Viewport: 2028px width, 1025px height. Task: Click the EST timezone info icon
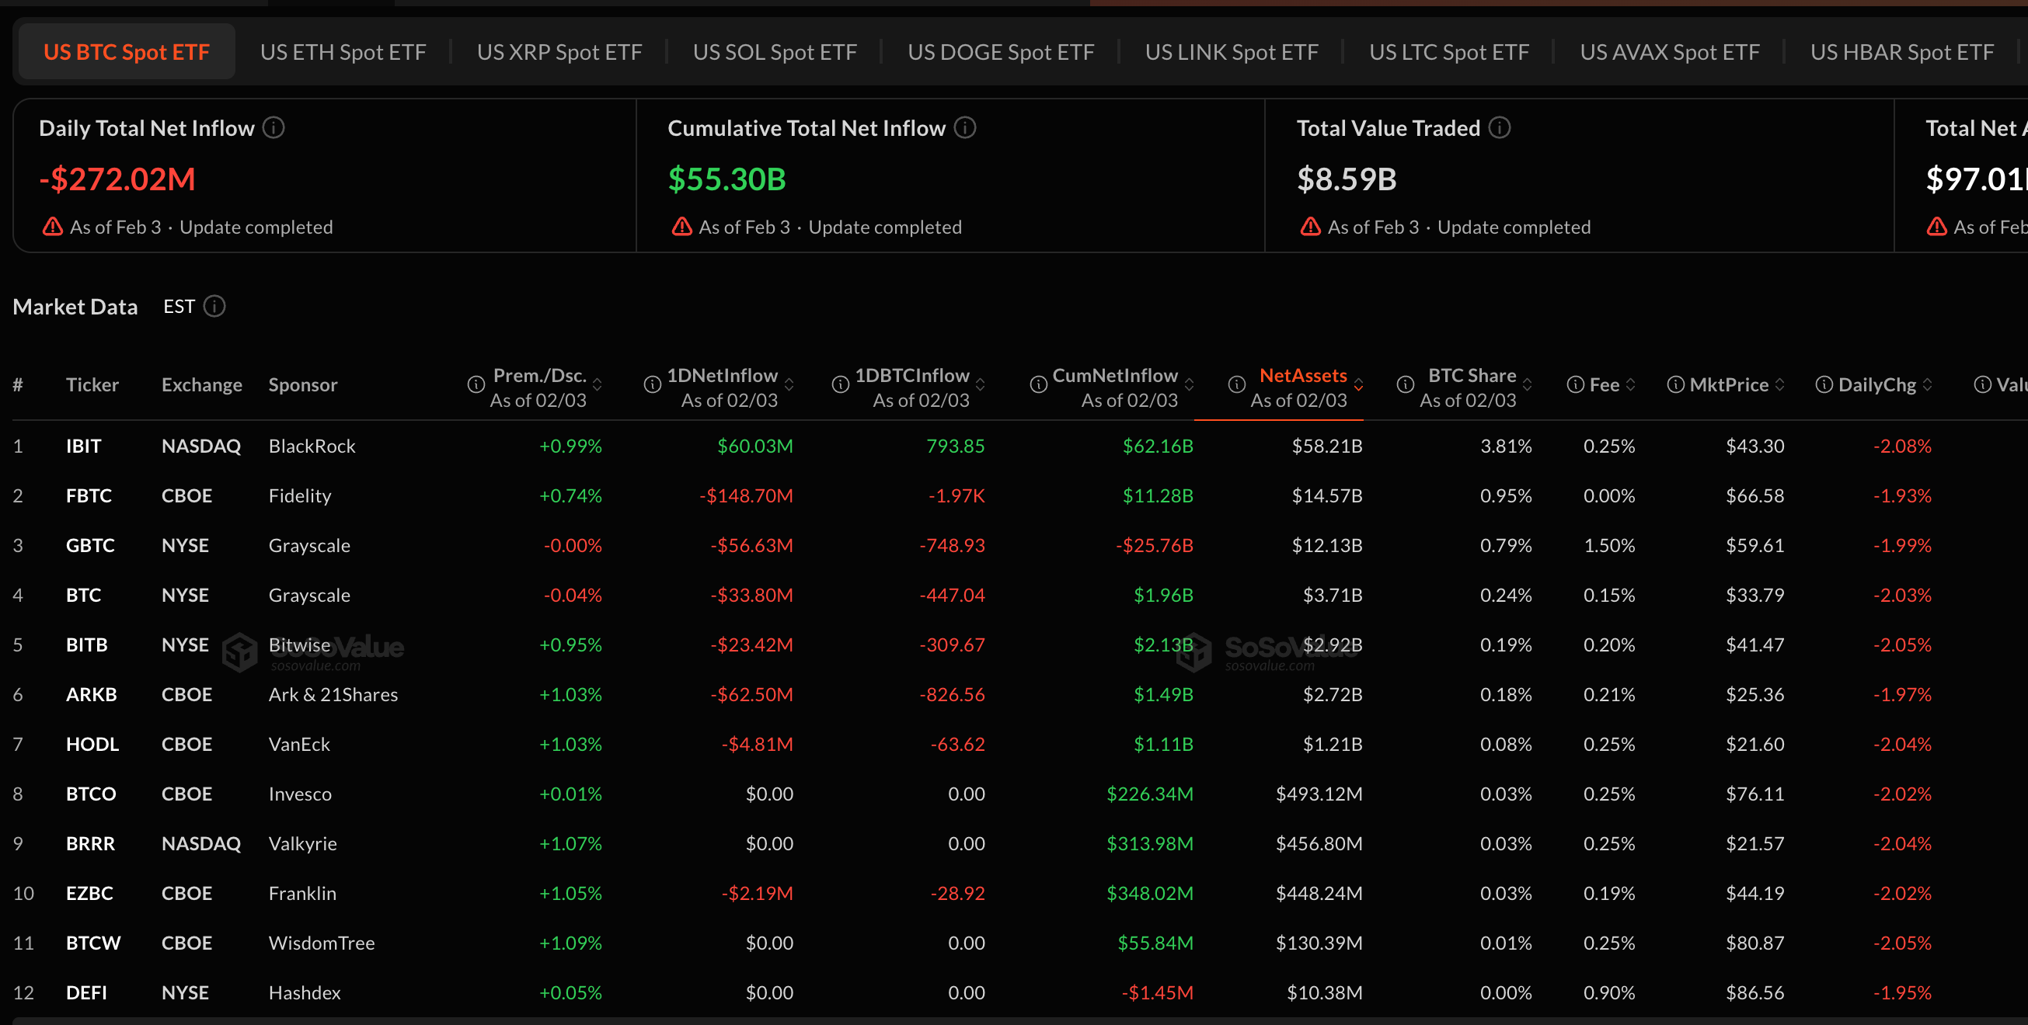tap(214, 306)
